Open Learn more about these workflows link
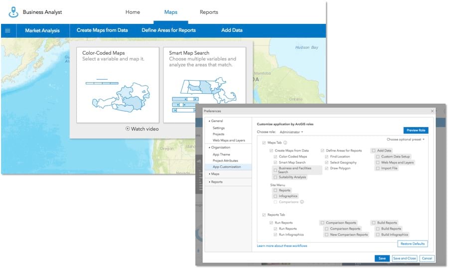 [282, 246]
